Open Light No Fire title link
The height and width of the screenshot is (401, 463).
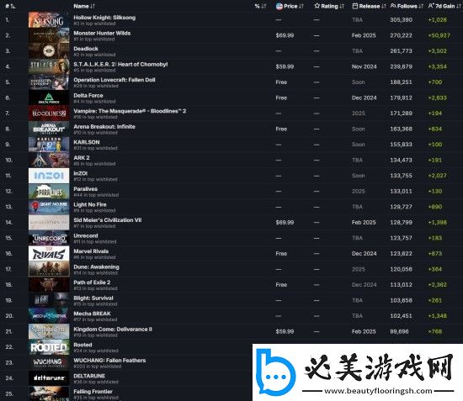pyautogui.click(x=90, y=204)
